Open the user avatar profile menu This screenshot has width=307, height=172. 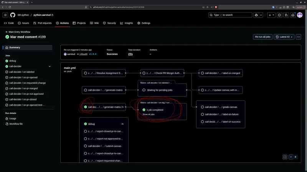coord(300,15)
